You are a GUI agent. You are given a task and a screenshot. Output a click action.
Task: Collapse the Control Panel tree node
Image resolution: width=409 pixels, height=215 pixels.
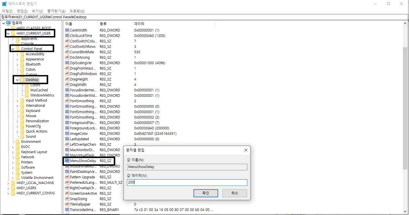click(x=13, y=49)
